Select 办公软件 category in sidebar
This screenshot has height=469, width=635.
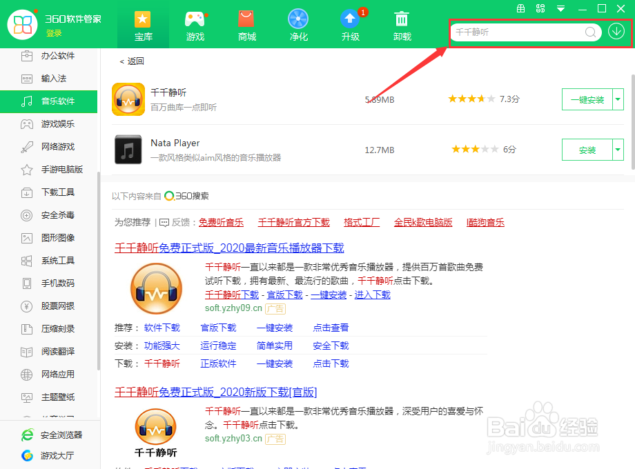coord(48,56)
